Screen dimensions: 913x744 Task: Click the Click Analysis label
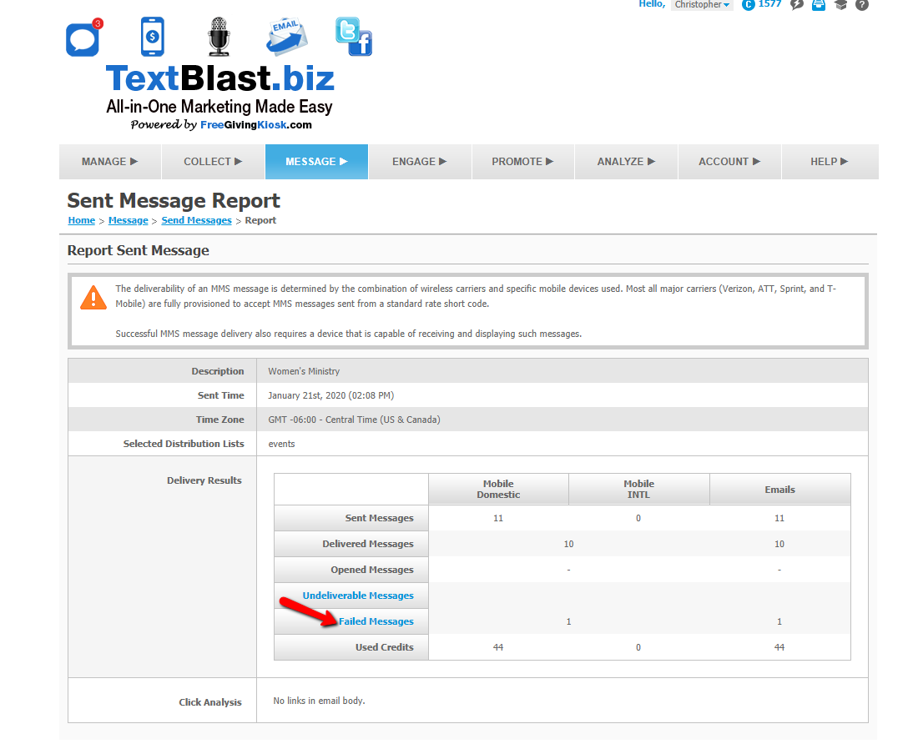point(210,702)
